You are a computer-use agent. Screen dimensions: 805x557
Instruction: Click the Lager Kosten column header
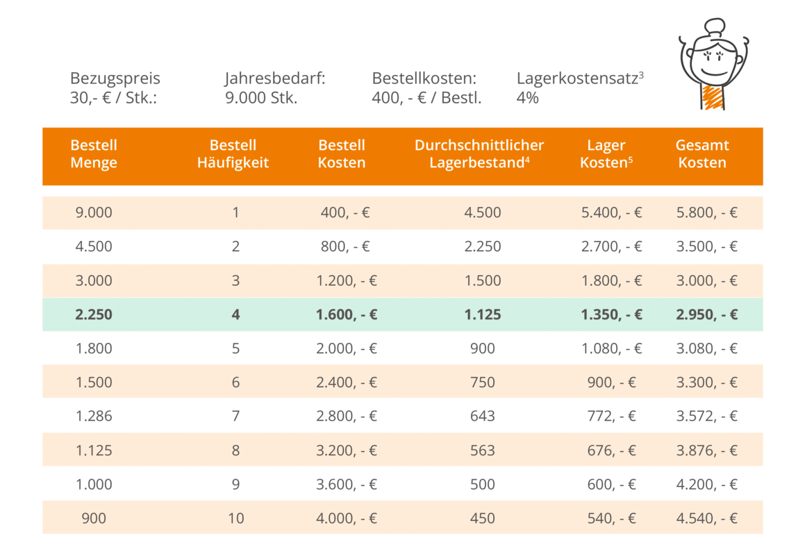pos(606,154)
